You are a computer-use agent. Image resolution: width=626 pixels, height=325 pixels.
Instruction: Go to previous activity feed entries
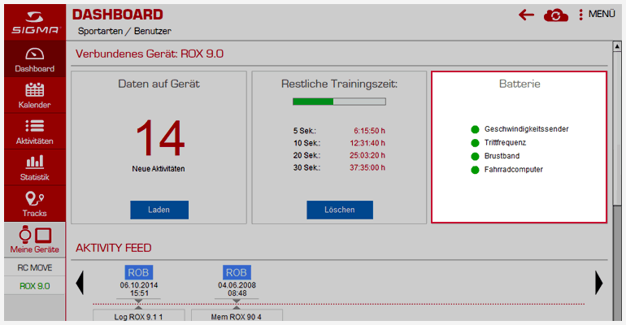pos(80,283)
